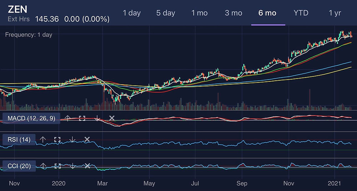Open MACD (12, 26, 9) settings label
The height and width of the screenshot is (191, 357).
pyautogui.click(x=31, y=119)
